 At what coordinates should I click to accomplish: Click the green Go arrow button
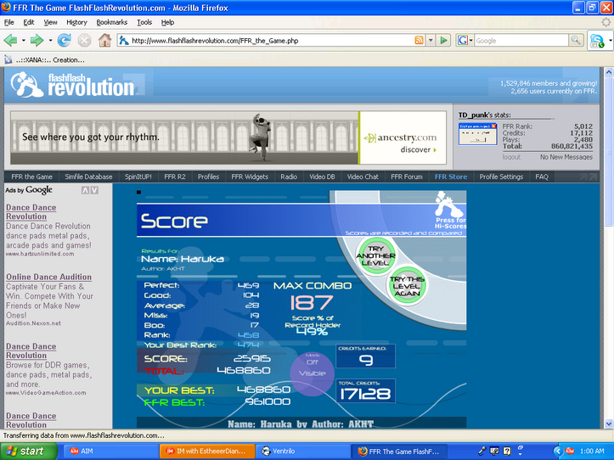[x=443, y=41]
